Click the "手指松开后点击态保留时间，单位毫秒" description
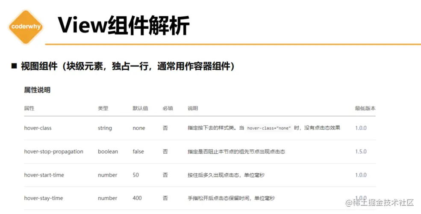The width and height of the screenshot is (421, 214). coord(231,198)
